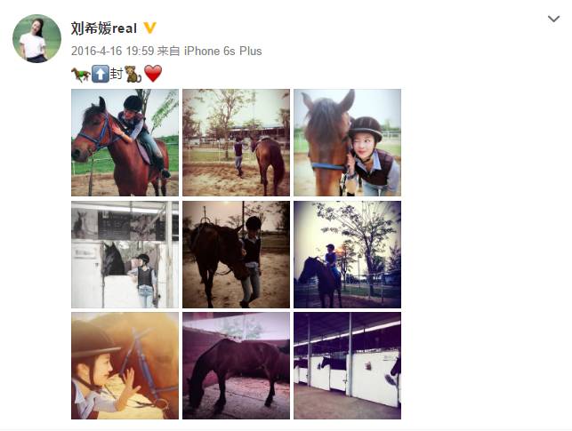Click the blue up-arrow emoji
Screen dimensions: 572x431
point(100,74)
